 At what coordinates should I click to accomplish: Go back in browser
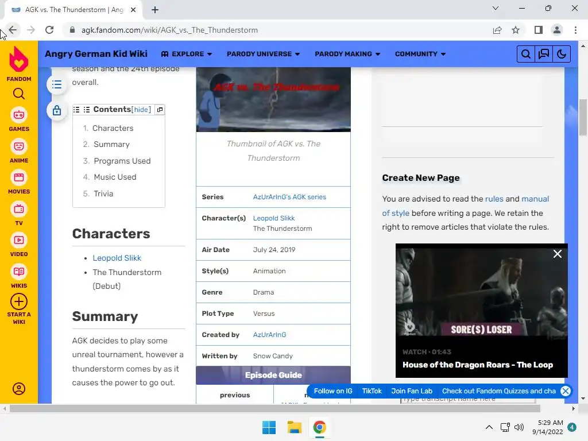click(13, 30)
